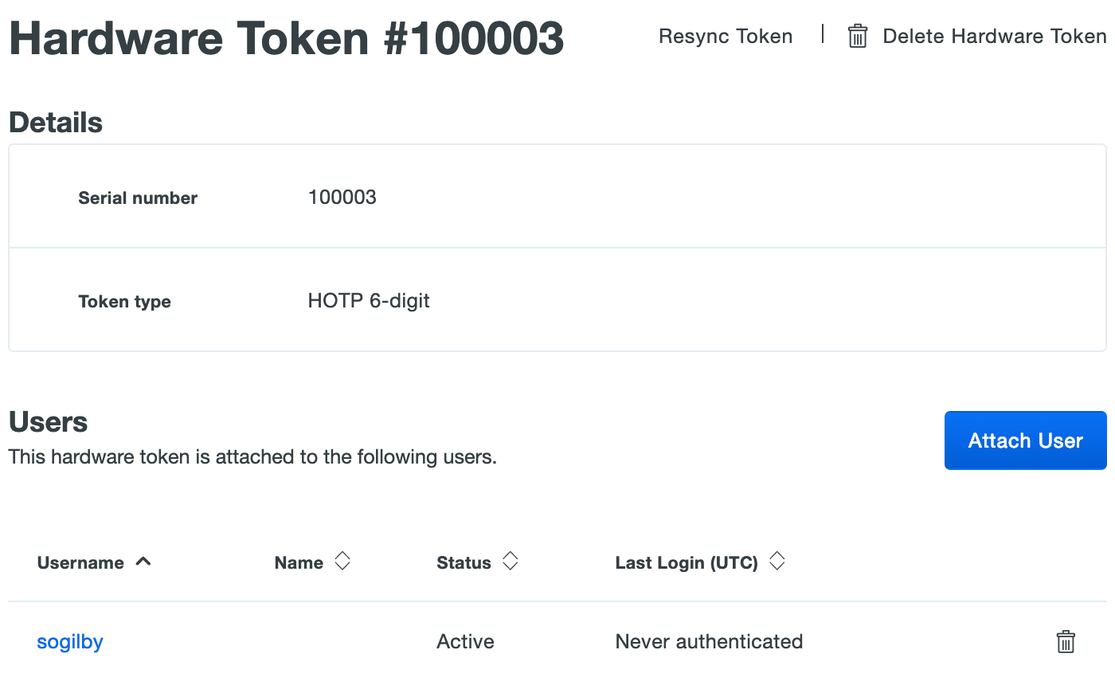This screenshot has height=689, width=1115.
Task: Click the Username column header label
Action: click(80, 563)
